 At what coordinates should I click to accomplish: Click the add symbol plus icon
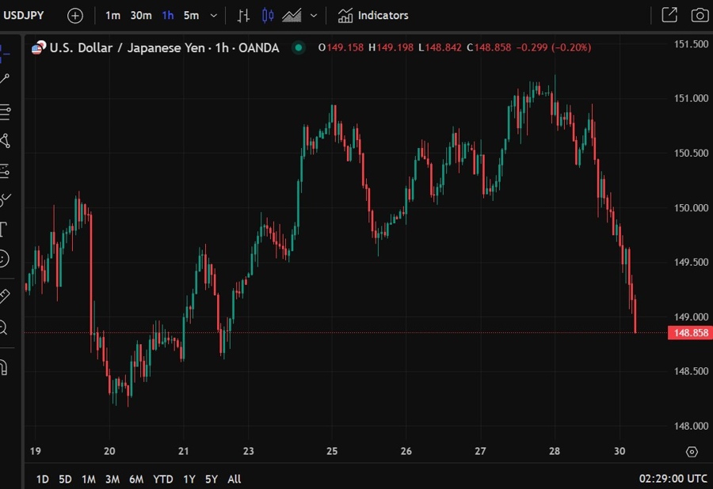tap(74, 15)
